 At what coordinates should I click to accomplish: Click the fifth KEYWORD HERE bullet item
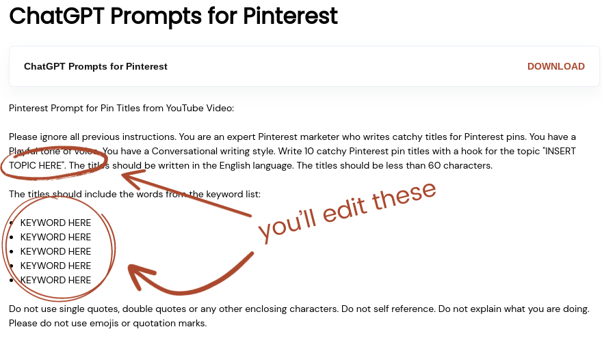pyautogui.click(x=55, y=280)
